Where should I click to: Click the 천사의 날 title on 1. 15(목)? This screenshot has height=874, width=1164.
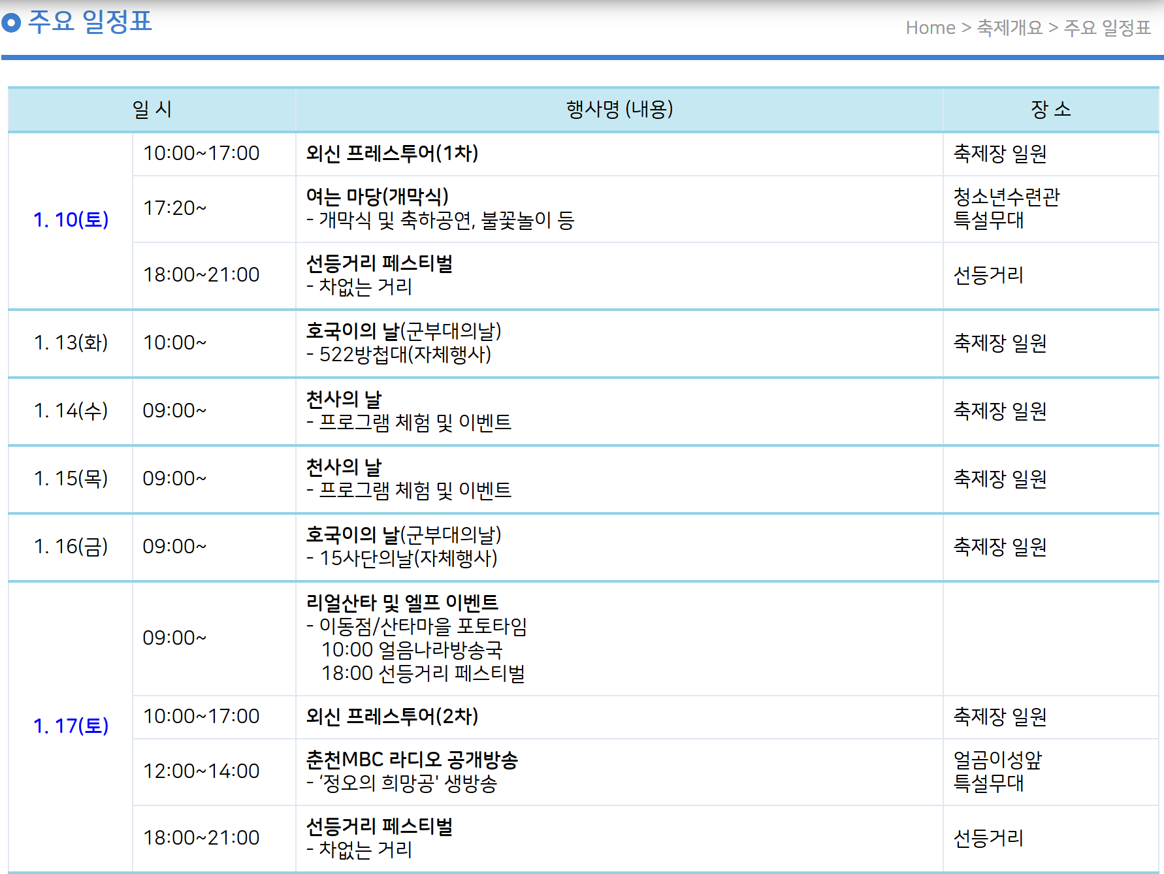[344, 467]
